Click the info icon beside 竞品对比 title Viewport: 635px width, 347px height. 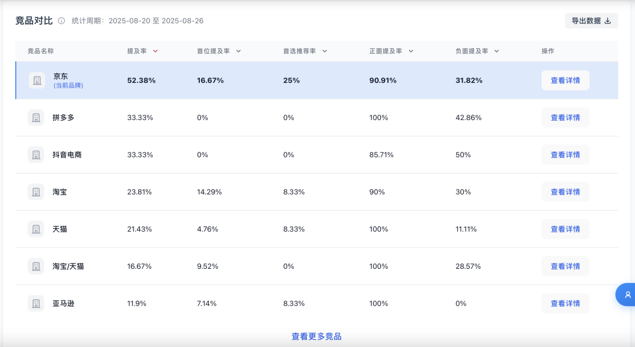pos(61,21)
